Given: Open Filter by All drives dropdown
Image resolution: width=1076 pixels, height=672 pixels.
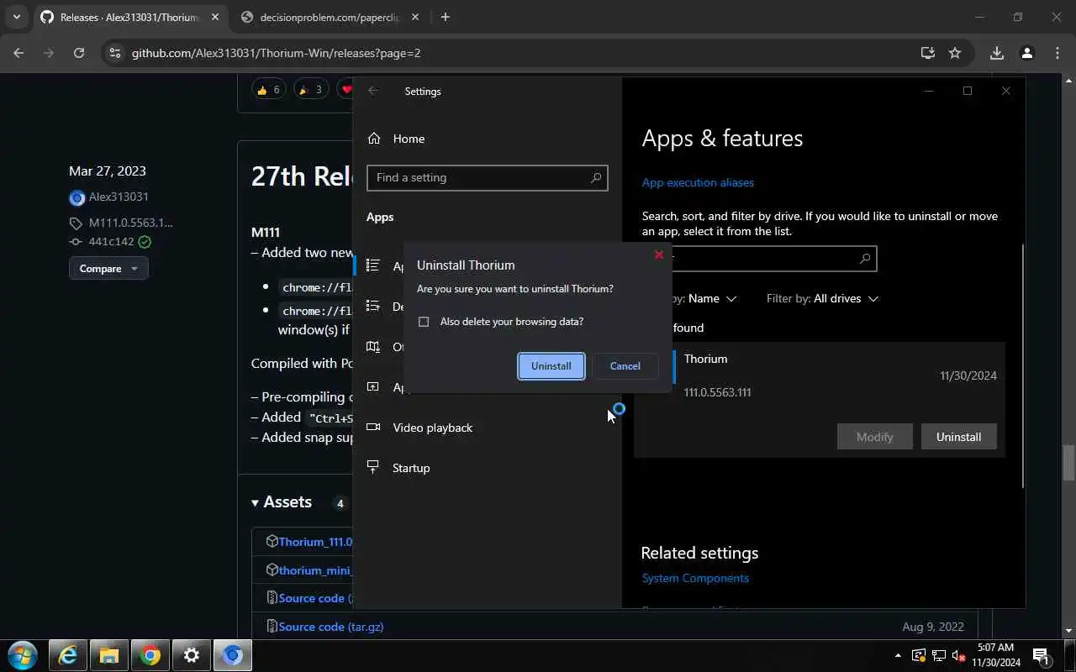Looking at the screenshot, I should (822, 298).
